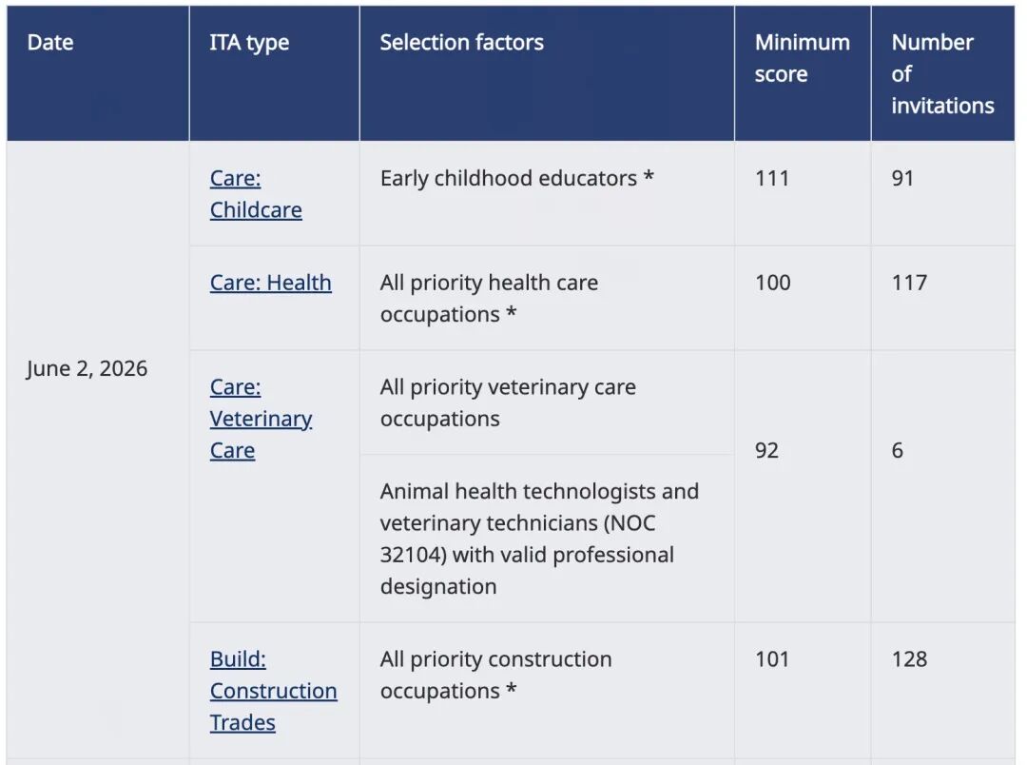The image size is (1027, 765).
Task: Select the minimum score value 100
Action: pyautogui.click(x=773, y=283)
